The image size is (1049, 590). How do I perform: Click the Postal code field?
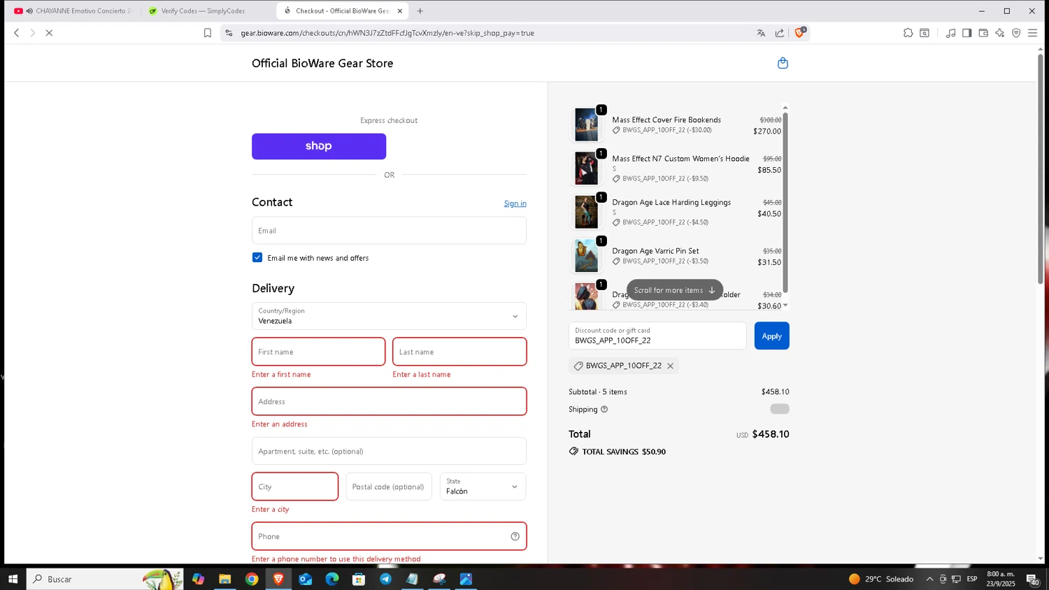[x=389, y=487]
